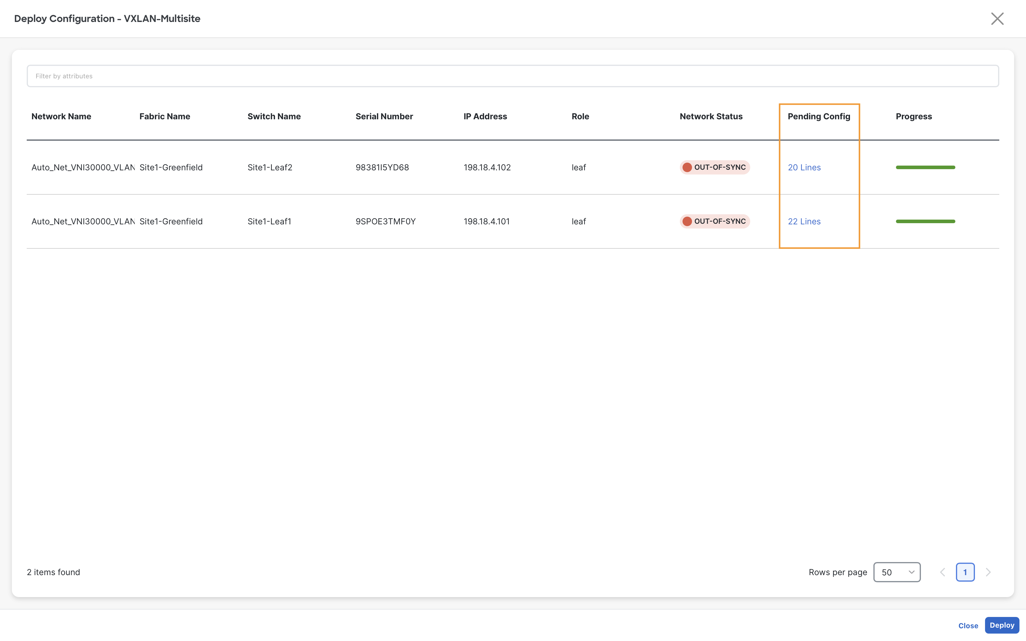Screen dimensions: 1026x641
Task: Click the OUT-OF-SYNC status for Site1-Leaf1
Action: [715, 221]
